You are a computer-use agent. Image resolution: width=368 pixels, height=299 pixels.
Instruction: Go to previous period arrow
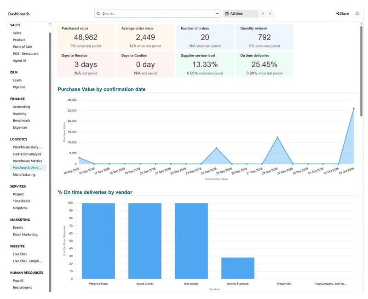[x=263, y=14]
